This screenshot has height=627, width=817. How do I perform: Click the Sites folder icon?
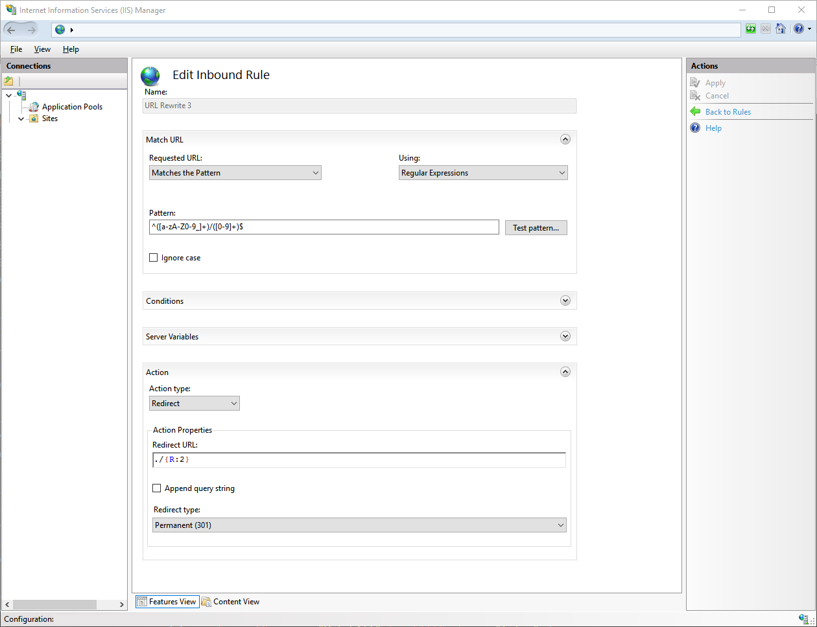(x=34, y=119)
